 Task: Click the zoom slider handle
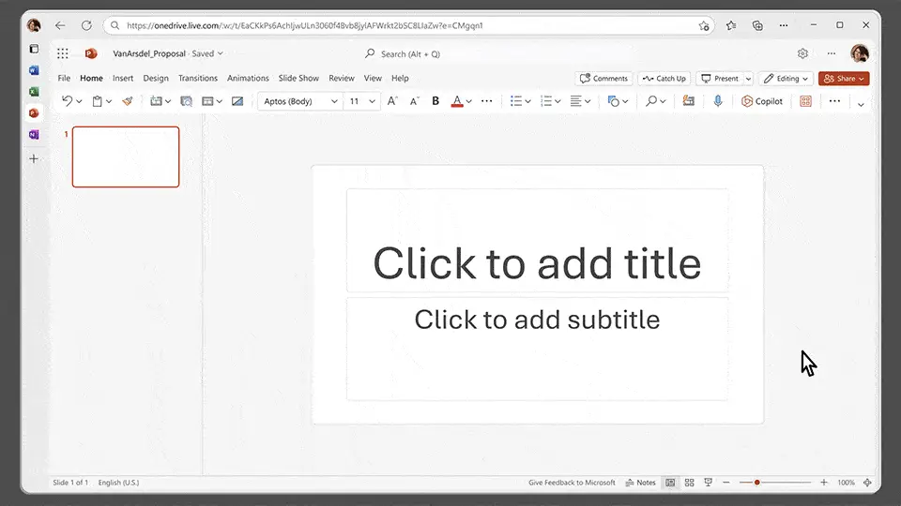tap(757, 483)
